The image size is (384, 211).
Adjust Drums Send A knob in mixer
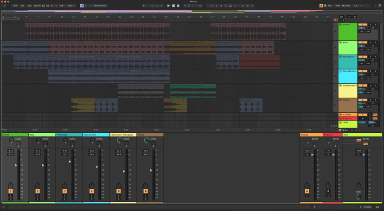tap(12, 140)
